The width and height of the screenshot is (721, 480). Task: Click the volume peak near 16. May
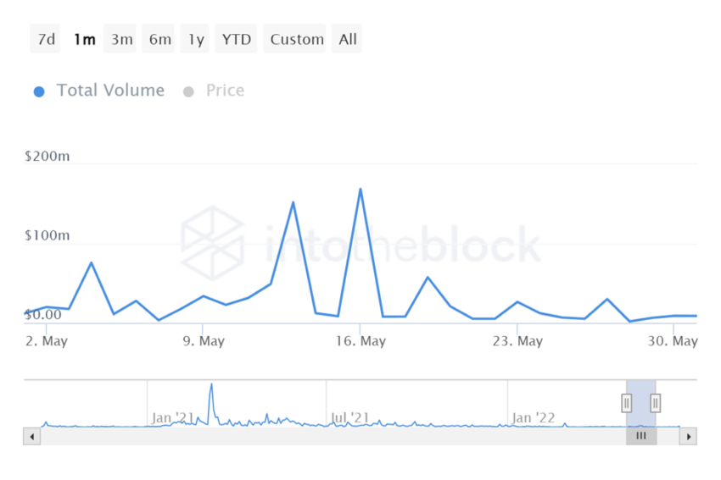pos(360,189)
